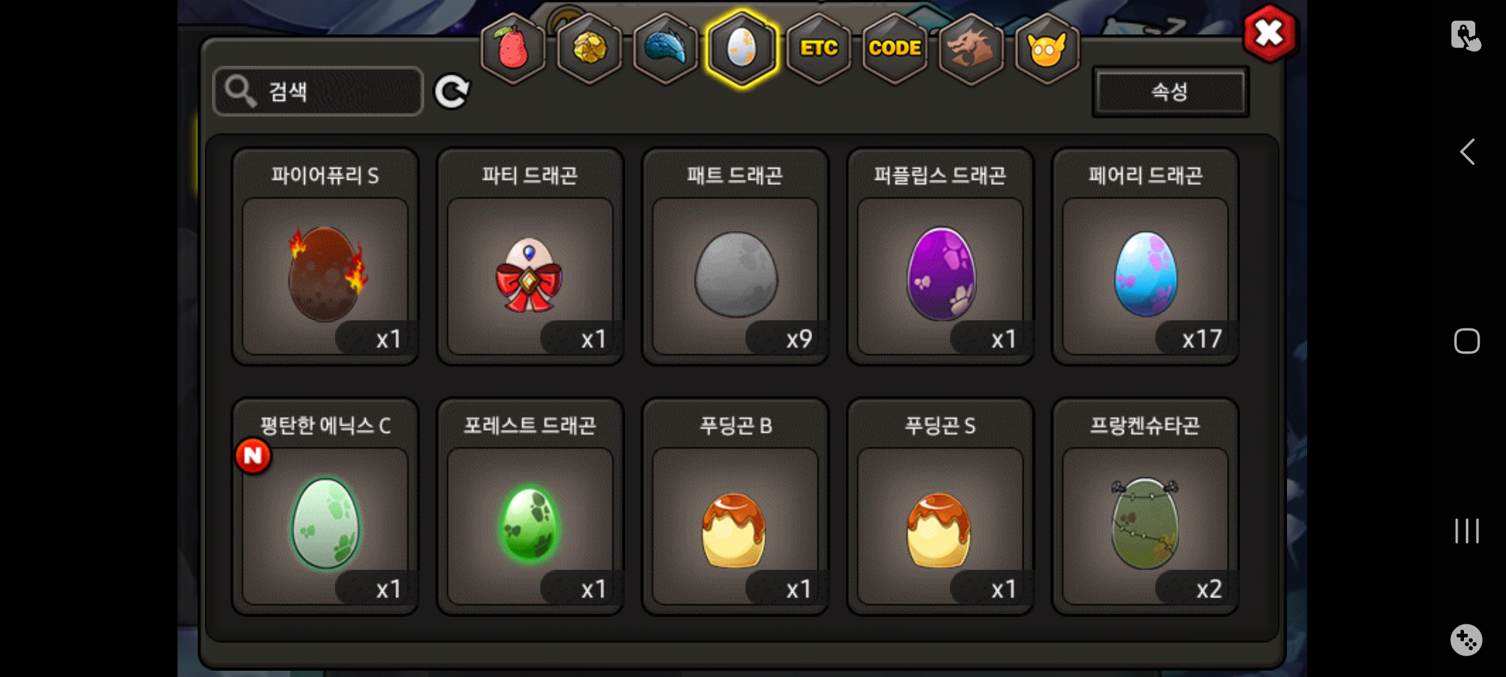Switch to the ETC tab
The width and height of the screenshot is (1506, 677).
coord(819,49)
